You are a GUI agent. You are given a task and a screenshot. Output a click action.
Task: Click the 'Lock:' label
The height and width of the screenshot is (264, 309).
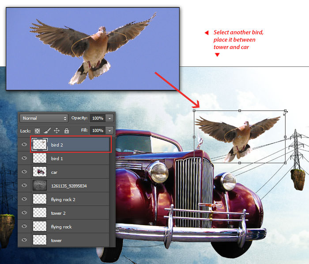(x=26, y=131)
